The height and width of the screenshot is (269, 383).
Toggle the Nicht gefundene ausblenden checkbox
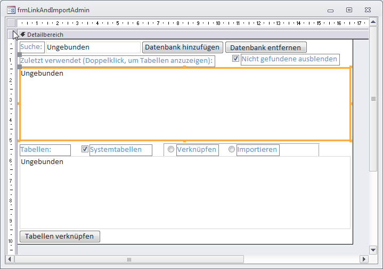(235, 59)
